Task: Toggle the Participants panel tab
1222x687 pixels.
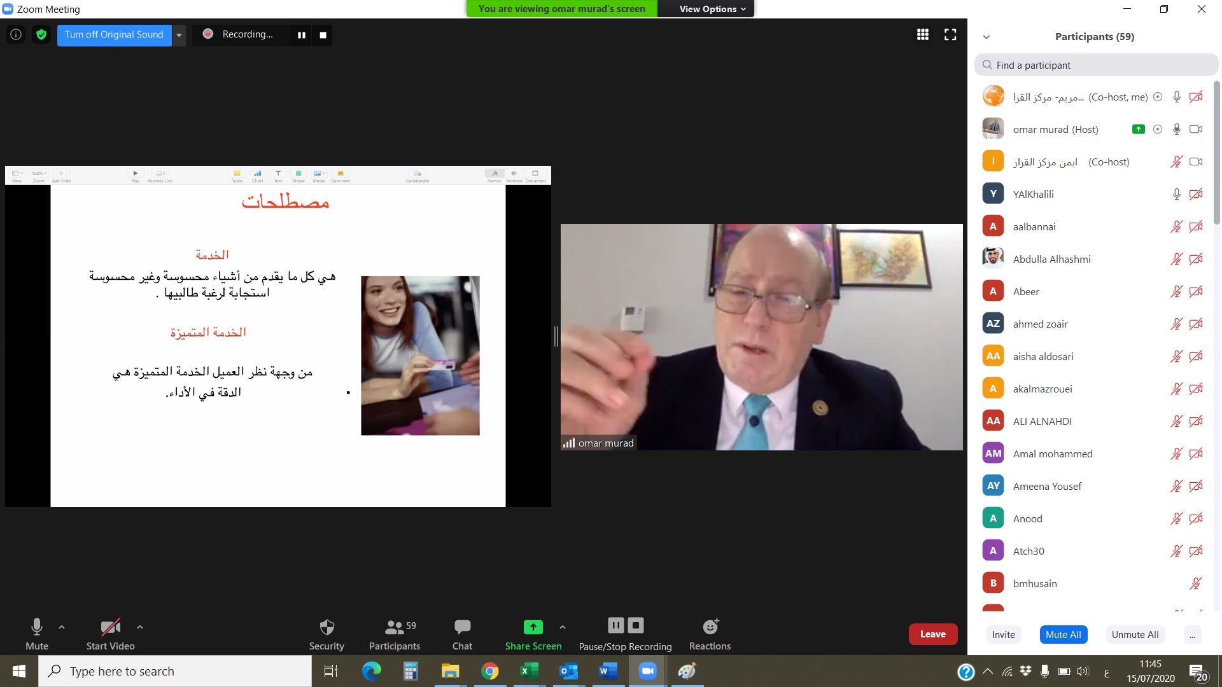Action: point(394,634)
